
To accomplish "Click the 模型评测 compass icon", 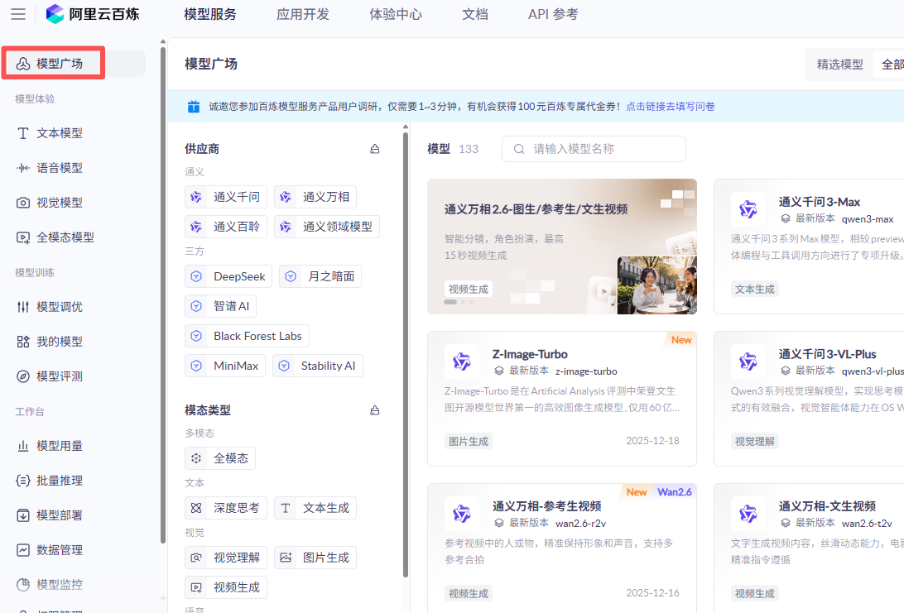I will (x=23, y=376).
